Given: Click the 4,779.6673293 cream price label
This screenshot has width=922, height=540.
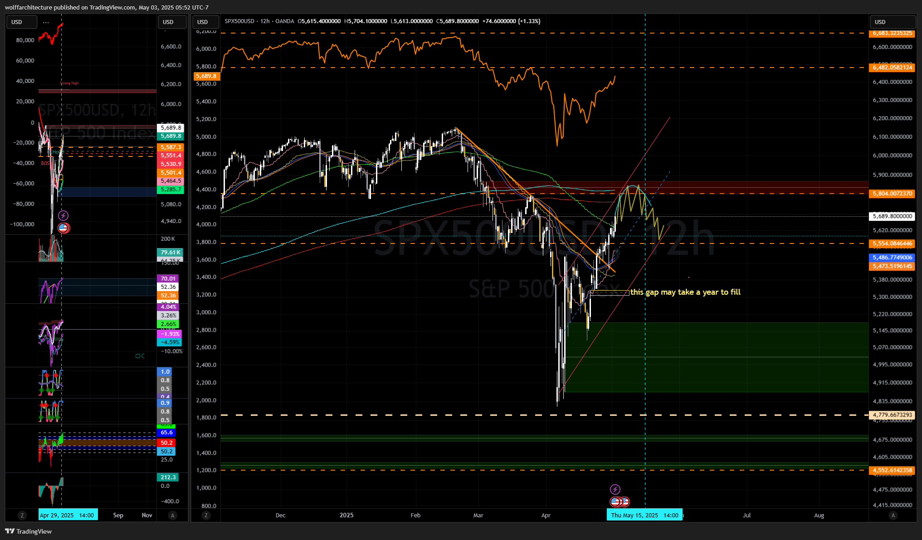Looking at the screenshot, I should (892, 415).
